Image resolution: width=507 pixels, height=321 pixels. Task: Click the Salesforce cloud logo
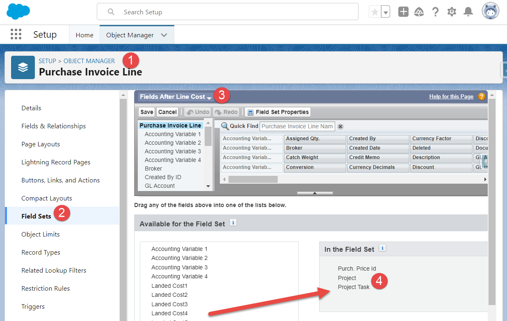[19, 11]
